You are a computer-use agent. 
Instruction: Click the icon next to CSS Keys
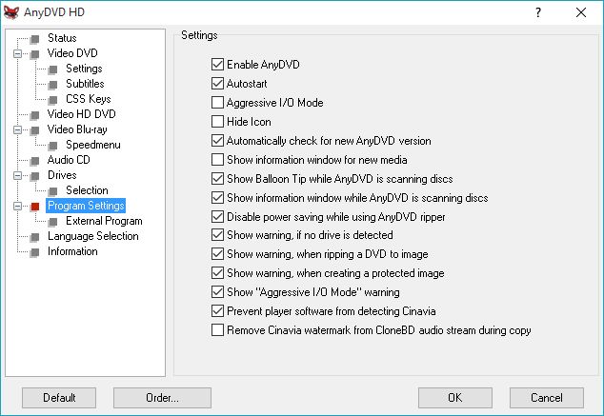pos(53,99)
